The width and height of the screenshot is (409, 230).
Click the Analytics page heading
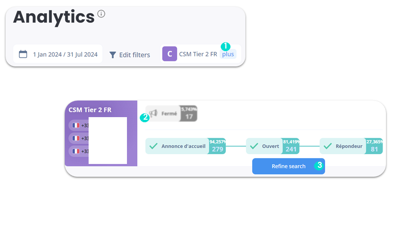coord(54,17)
